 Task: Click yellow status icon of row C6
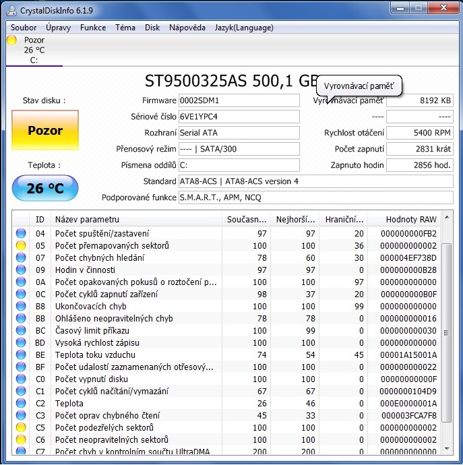pos(21,440)
